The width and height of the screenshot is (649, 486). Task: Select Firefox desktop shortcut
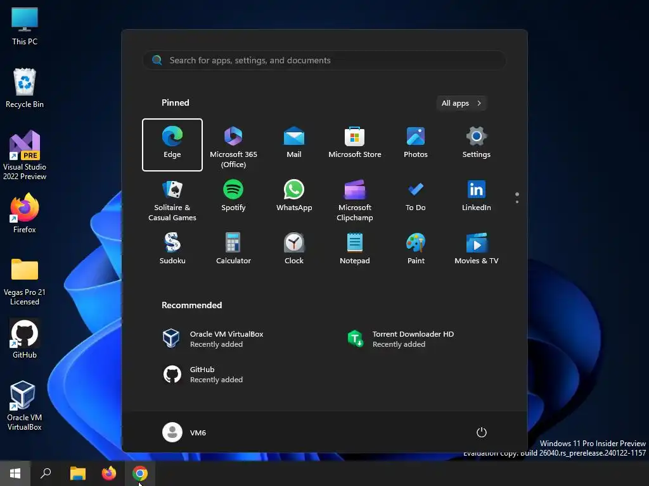point(25,213)
